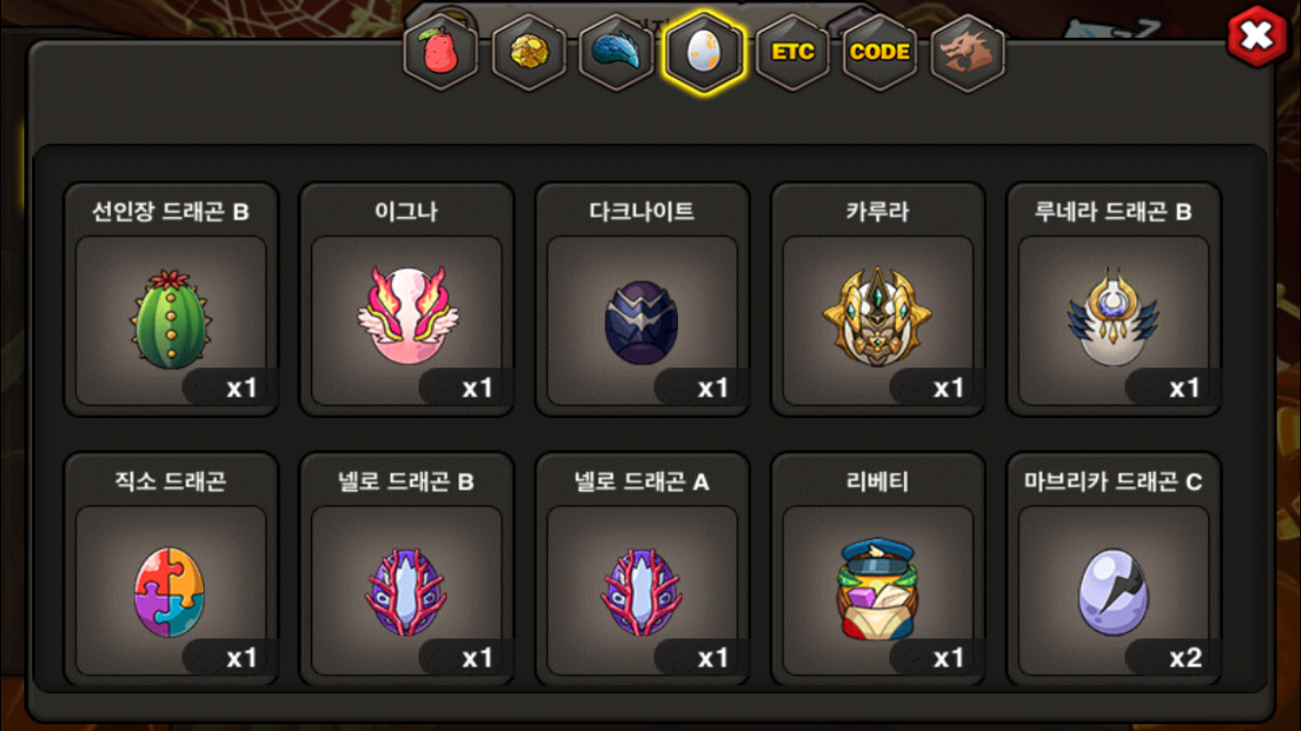Open the blue dragon scale tab
The width and height of the screenshot is (1301, 731).
(616, 53)
